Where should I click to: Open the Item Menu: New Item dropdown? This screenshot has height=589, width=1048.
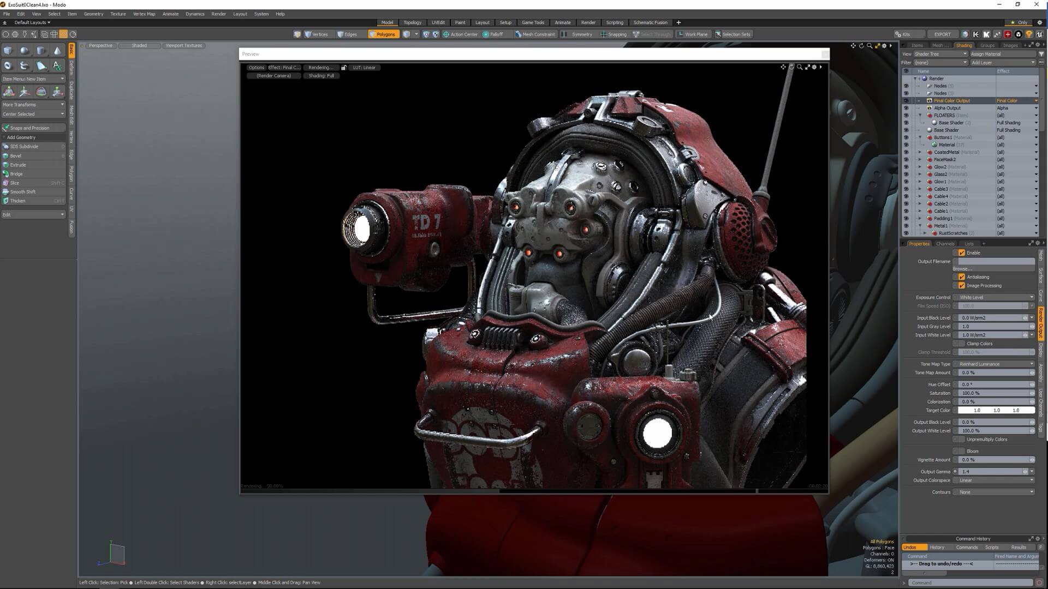point(33,79)
